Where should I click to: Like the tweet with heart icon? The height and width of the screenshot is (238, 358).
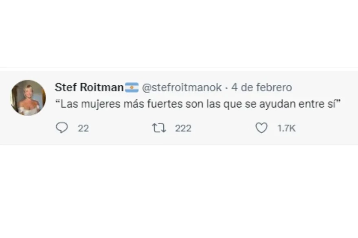click(261, 128)
